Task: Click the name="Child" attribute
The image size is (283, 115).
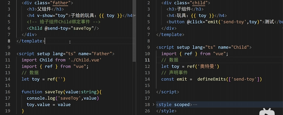Action: point(234,47)
